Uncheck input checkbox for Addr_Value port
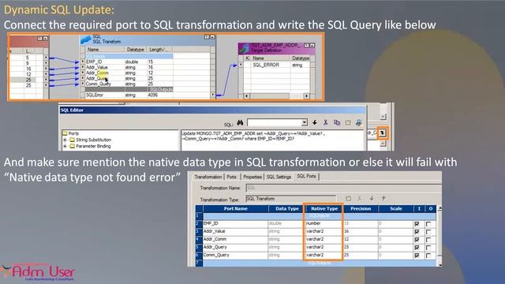505x284 pixels. 417,231
